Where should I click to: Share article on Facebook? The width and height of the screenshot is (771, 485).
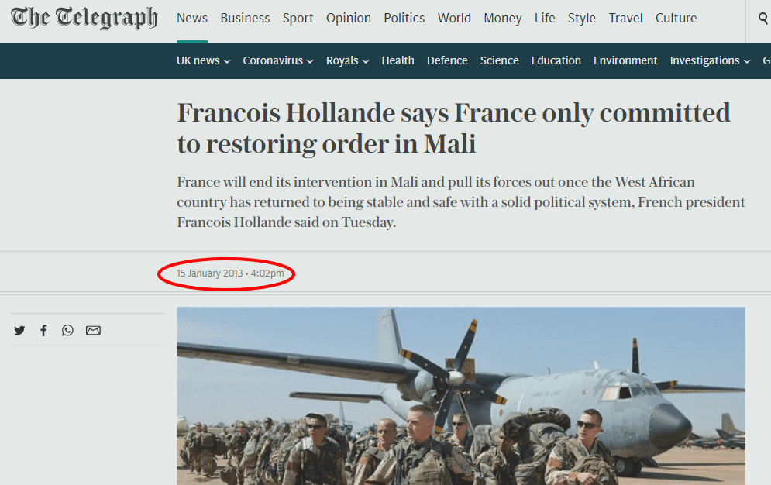43,330
